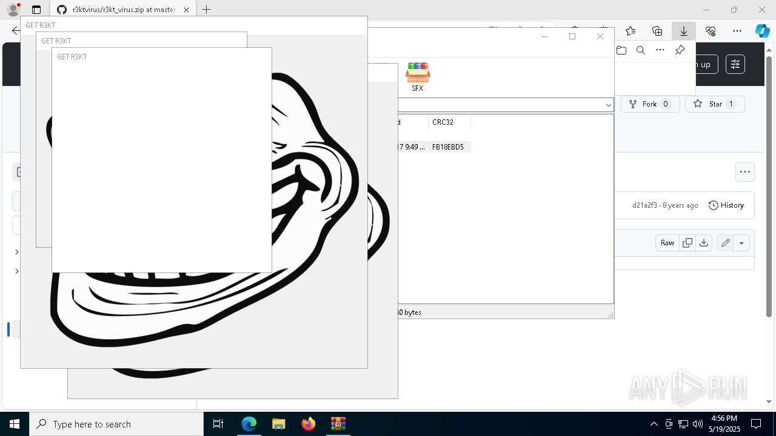Viewport: 776px width, 436px height.
Task: Select the FB18EBD5 CRC cell
Action: coord(448,147)
